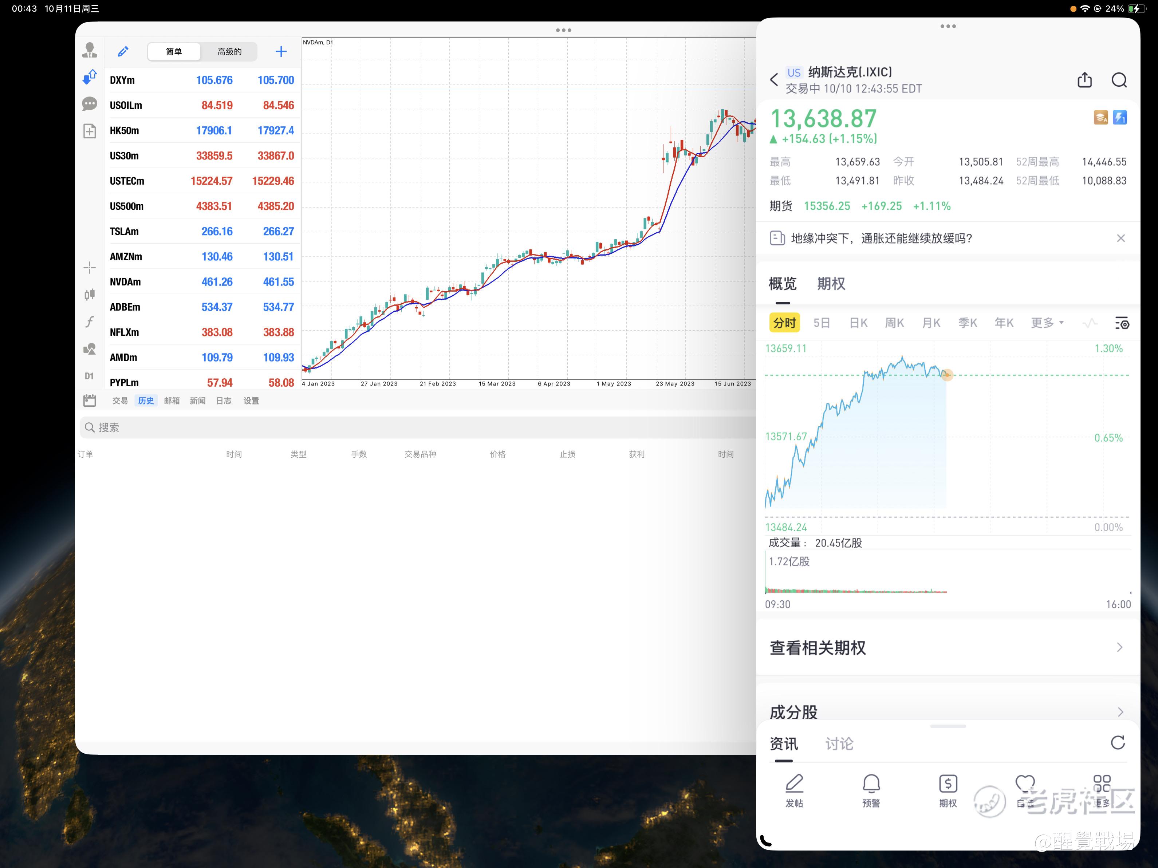Select the USTECm symbol row

(x=202, y=181)
